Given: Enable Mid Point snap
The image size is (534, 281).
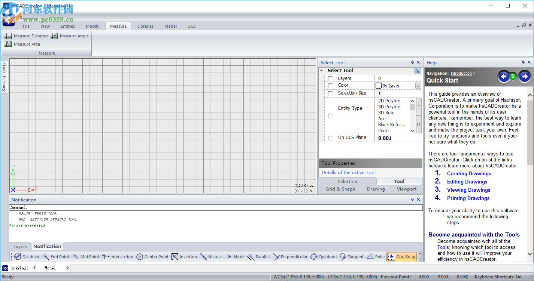Looking at the screenshot, I should tap(86, 257).
